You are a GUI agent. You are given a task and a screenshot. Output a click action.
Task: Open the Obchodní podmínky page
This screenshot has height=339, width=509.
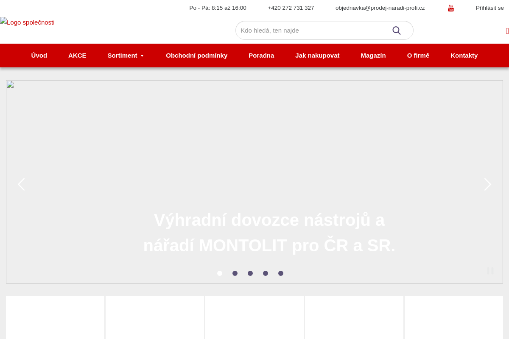click(196, 56)
